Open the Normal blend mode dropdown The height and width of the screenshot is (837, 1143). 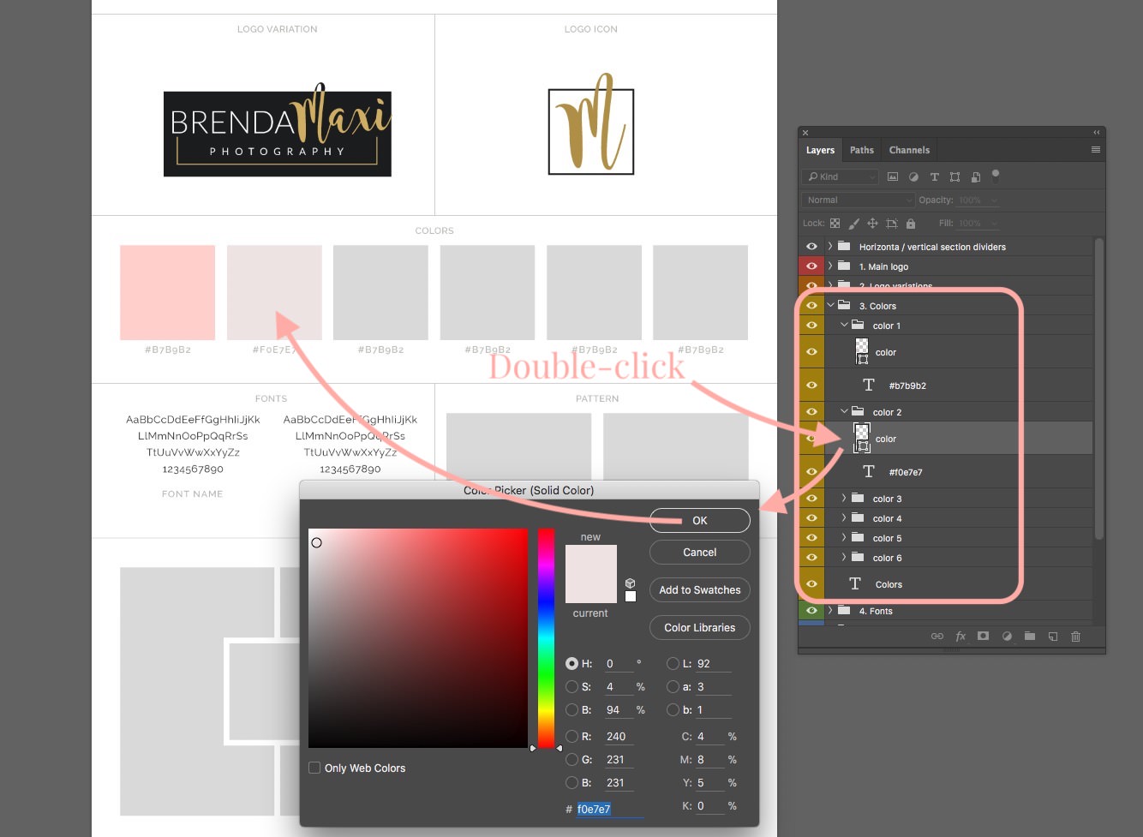[x=859, y=200]
